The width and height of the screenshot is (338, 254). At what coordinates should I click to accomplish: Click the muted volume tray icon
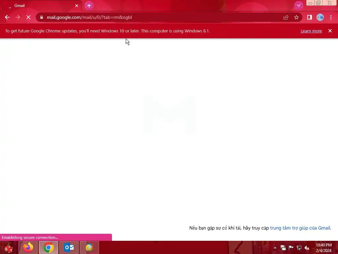click(x=307, y=248)
